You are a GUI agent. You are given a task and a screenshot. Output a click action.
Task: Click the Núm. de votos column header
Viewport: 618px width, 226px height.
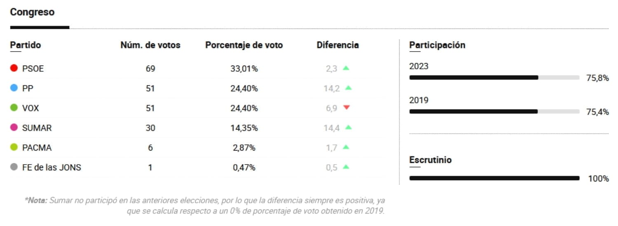click(x=150, y=45)
